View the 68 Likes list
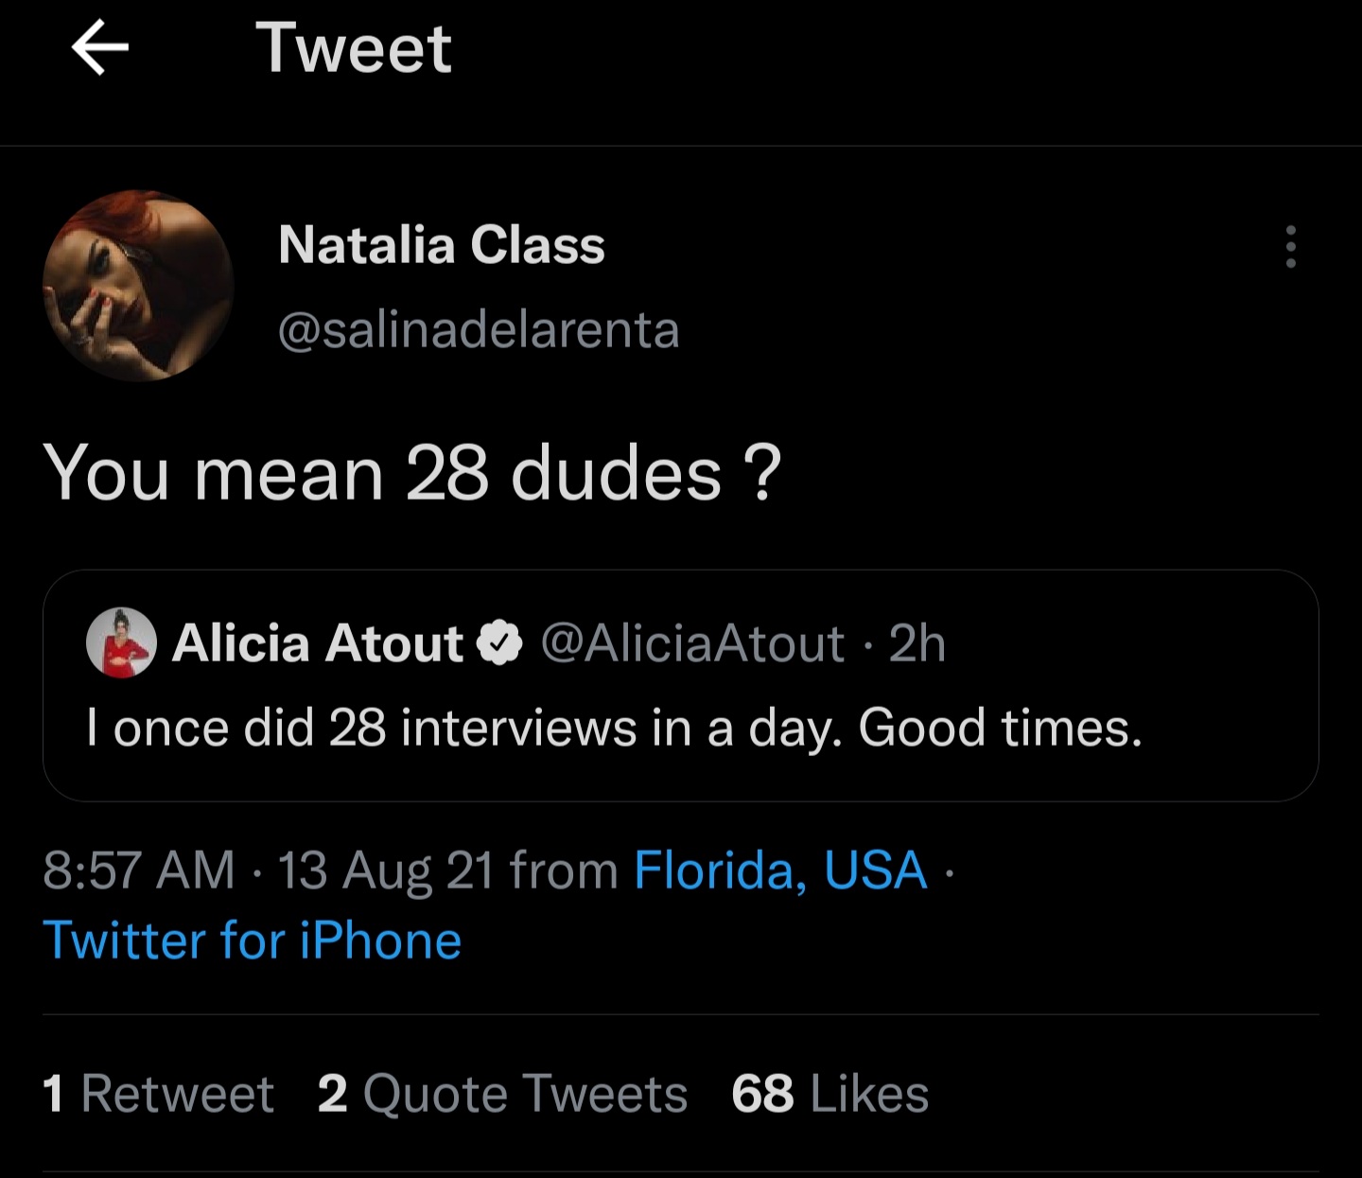 click(829, 1094)
